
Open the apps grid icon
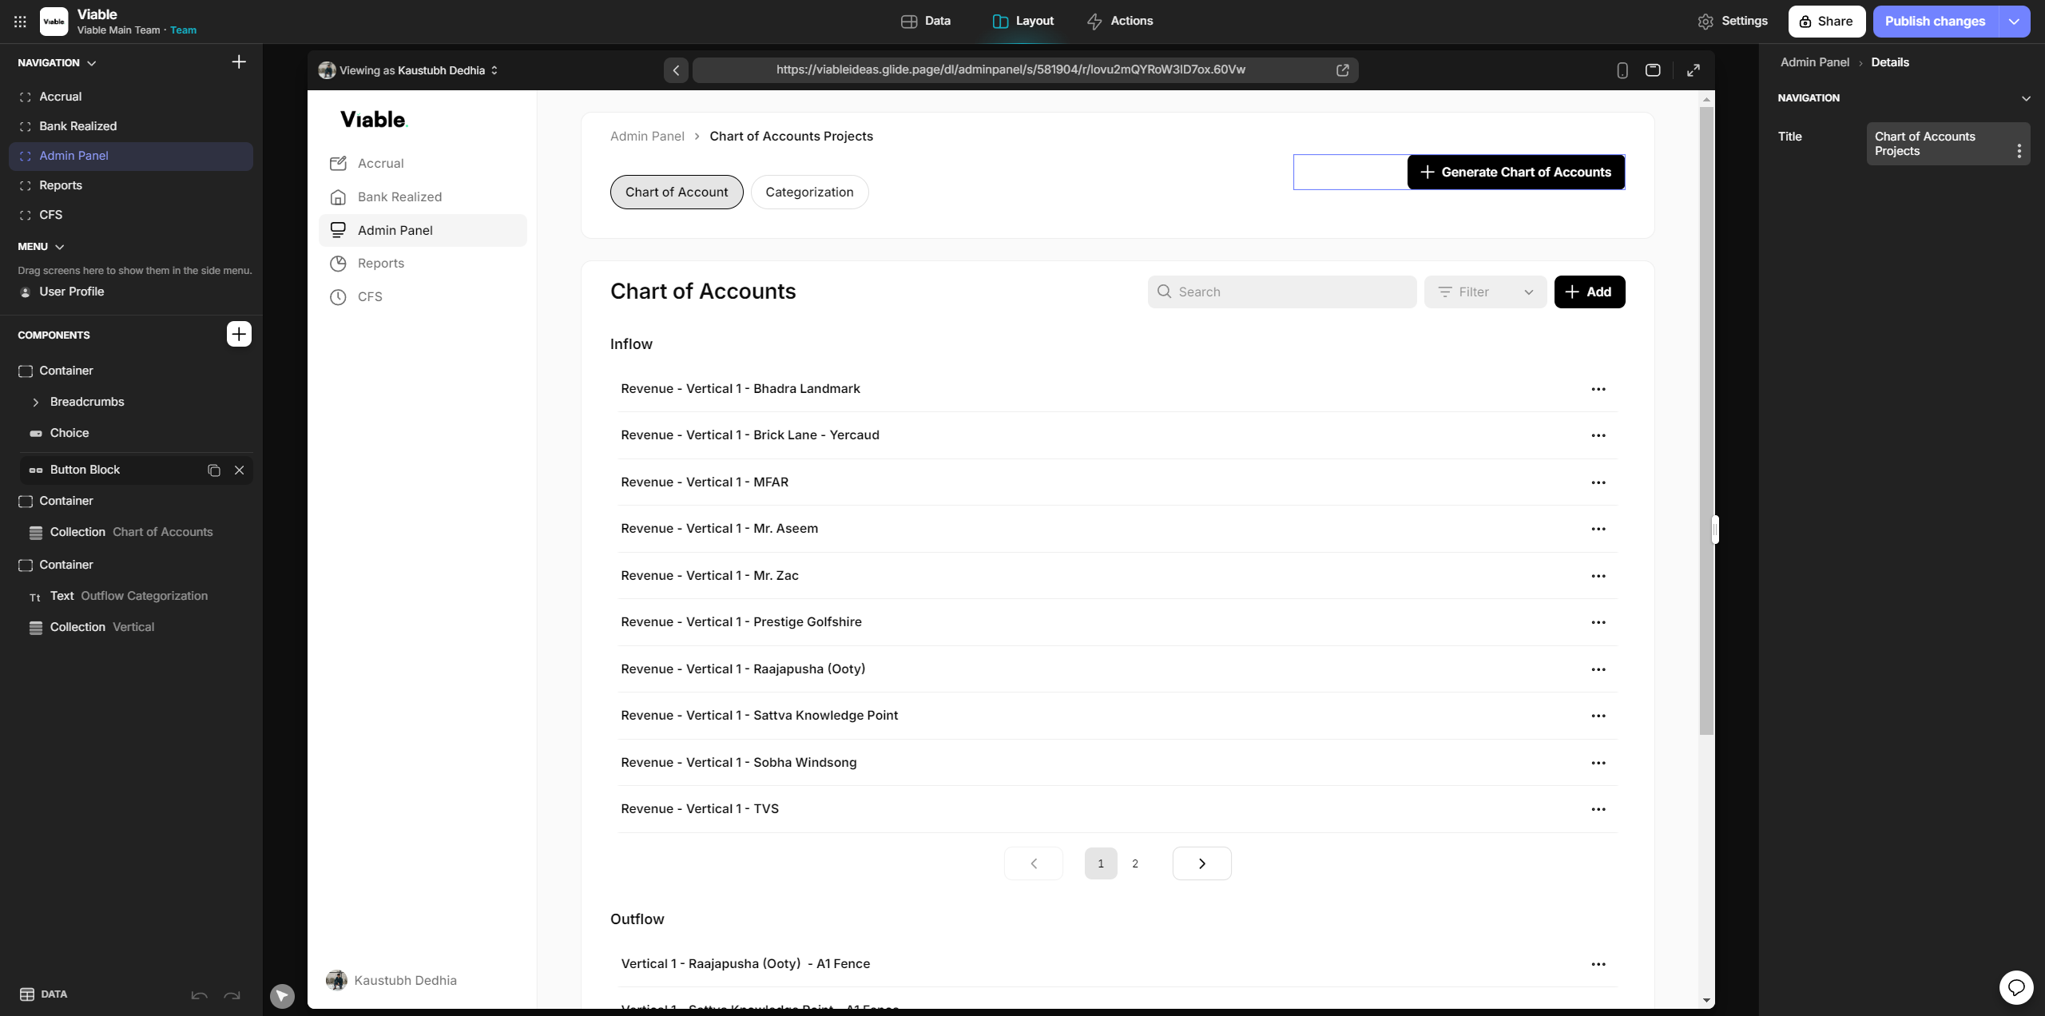[20, 22]
